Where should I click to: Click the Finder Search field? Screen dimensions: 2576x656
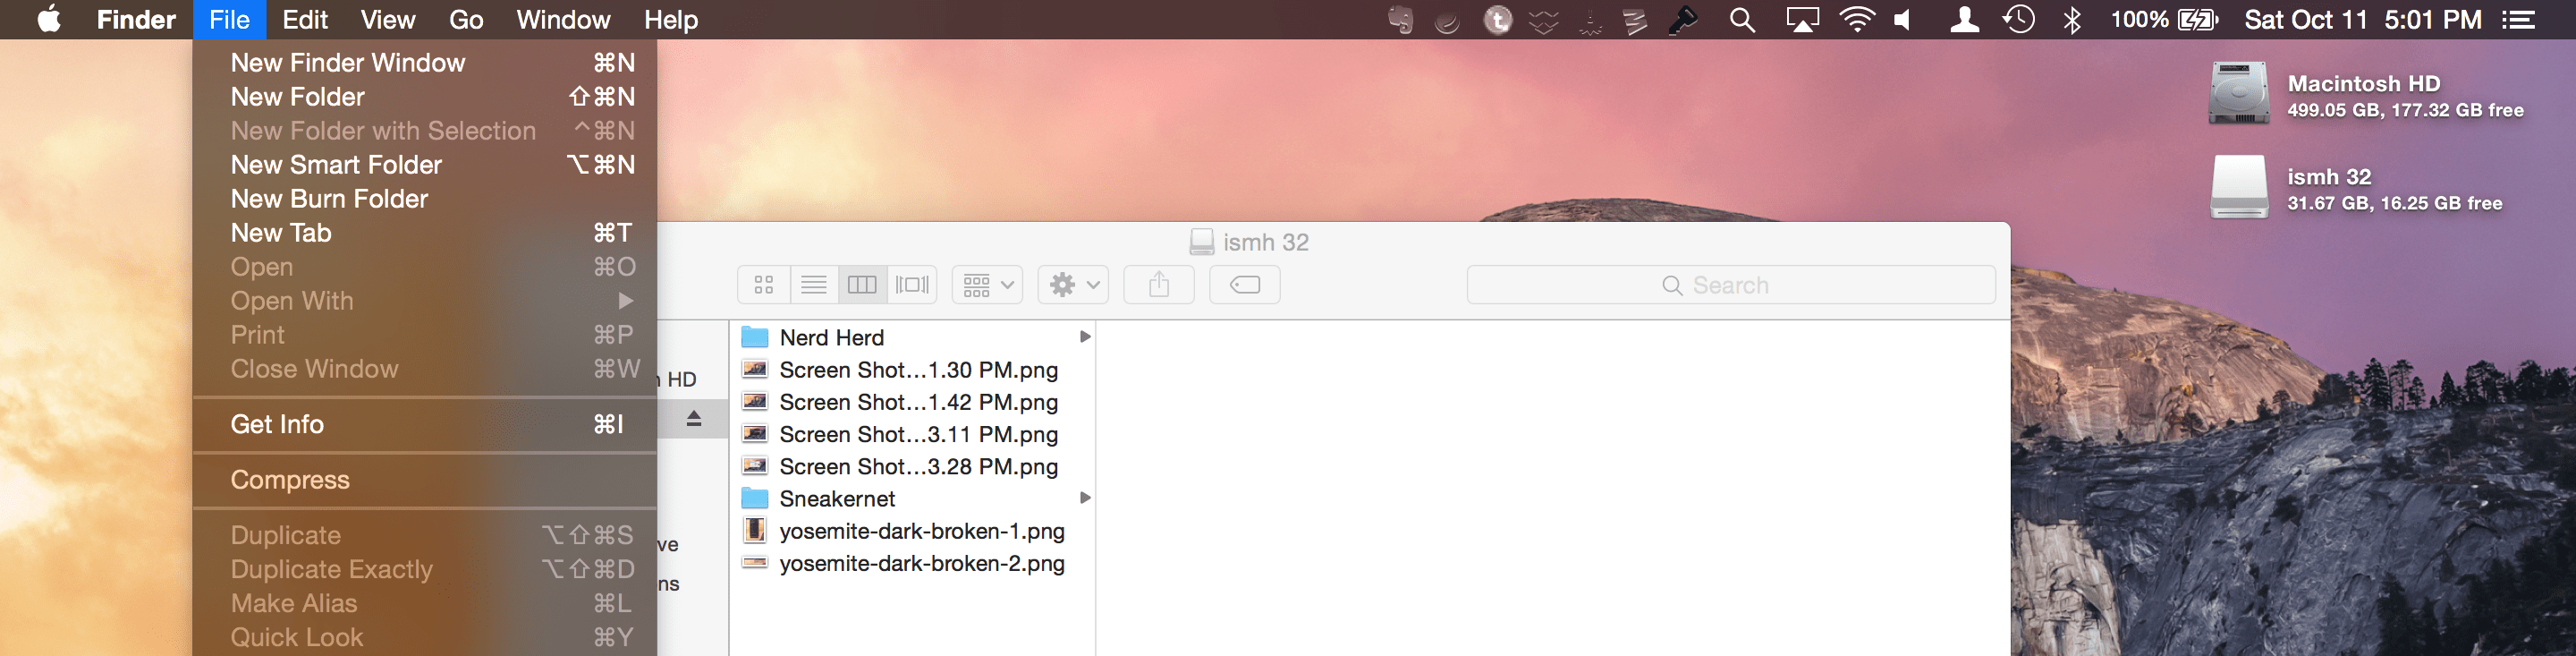pos(1731,285)
